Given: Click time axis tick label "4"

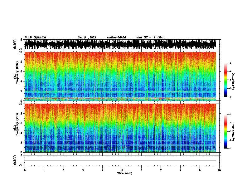Looking at the screenshot, I should (103, 170).
